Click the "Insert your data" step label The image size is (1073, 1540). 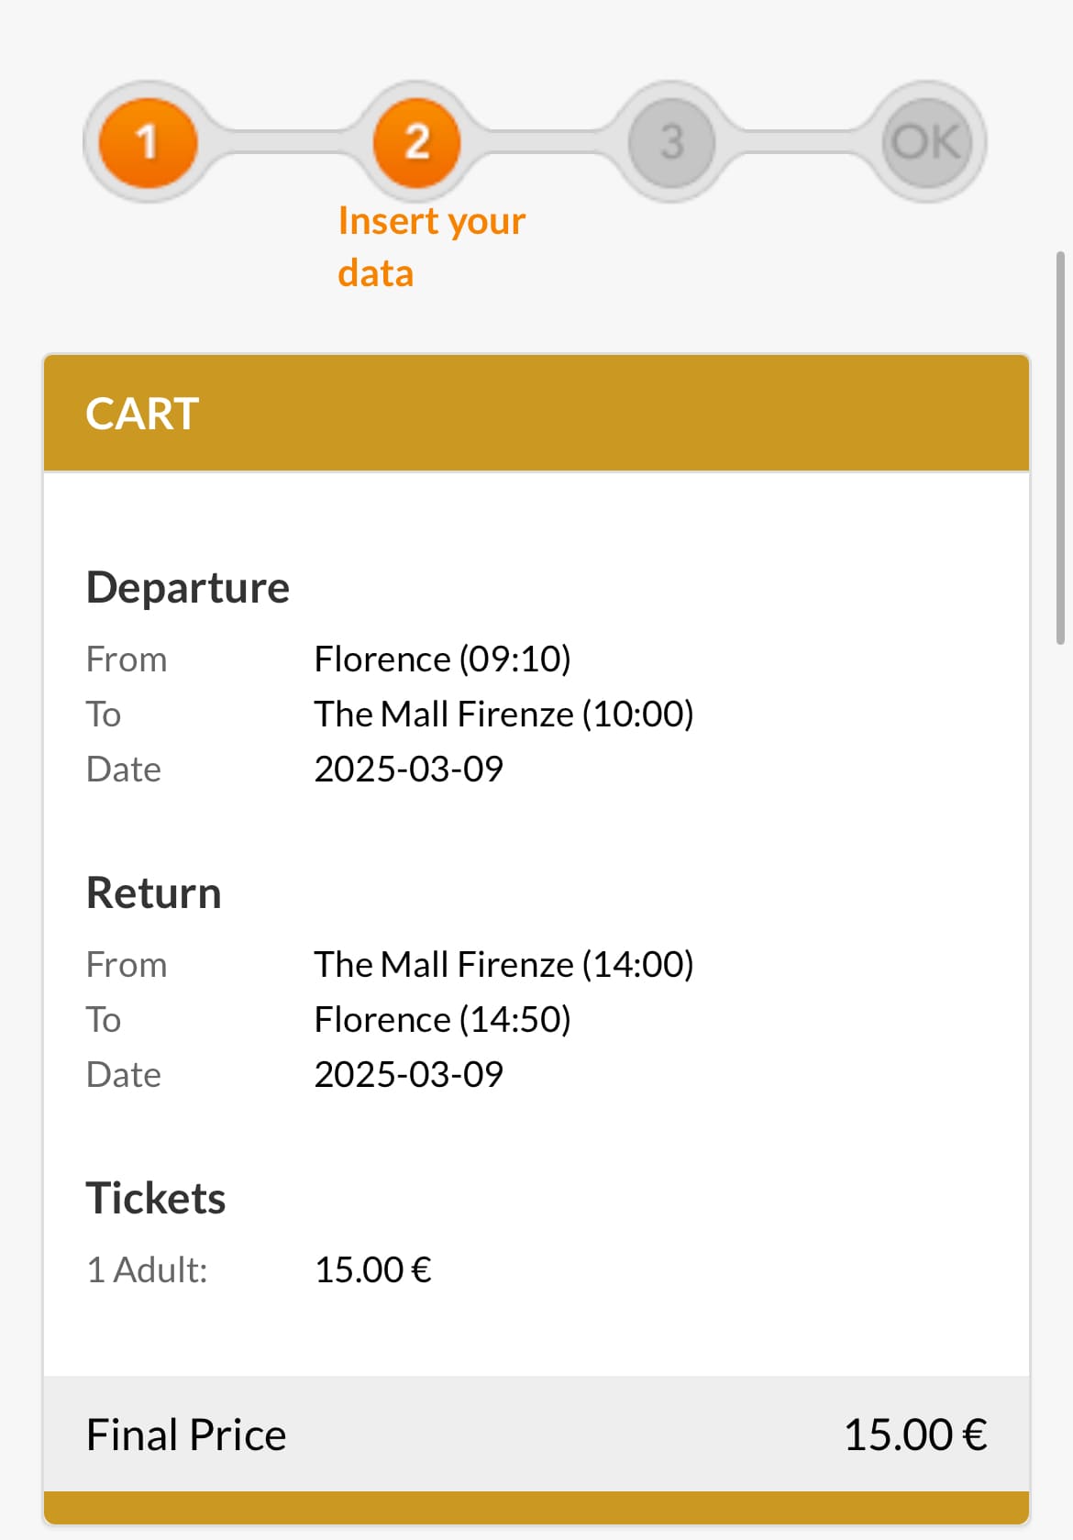[431, 247]
